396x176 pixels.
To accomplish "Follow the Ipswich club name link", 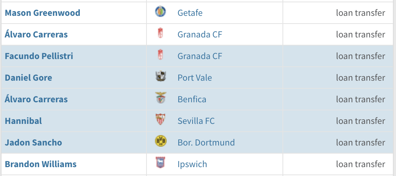I will point(192,164).
